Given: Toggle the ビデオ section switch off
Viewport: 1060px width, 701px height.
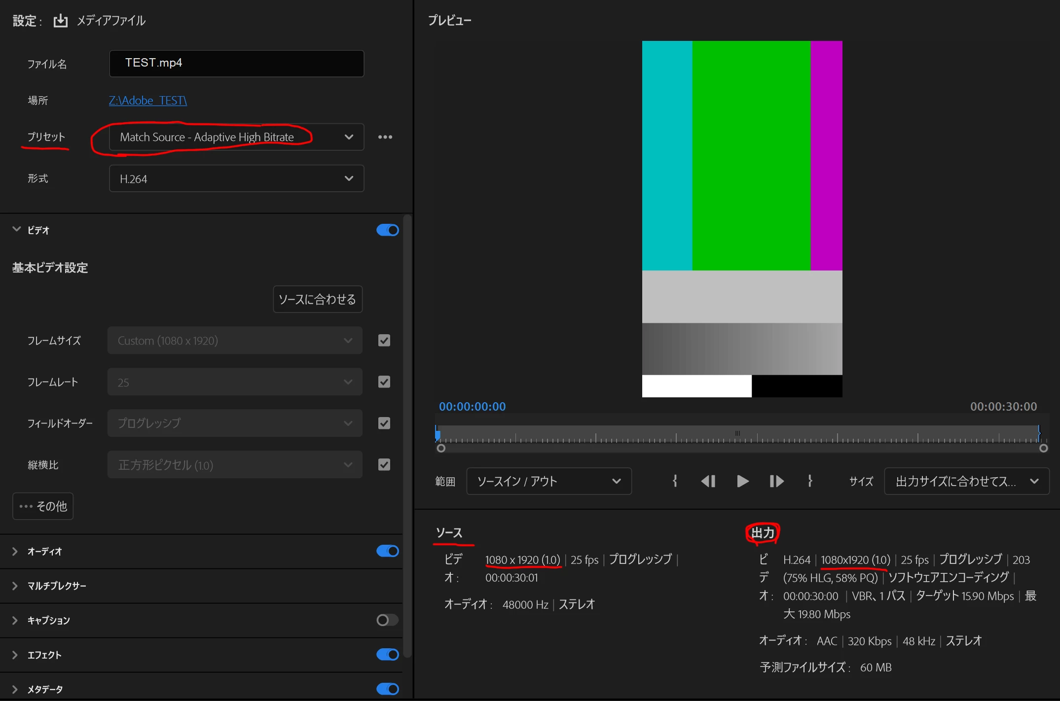Looking at the screenshot, I should [x=387, y=230].
